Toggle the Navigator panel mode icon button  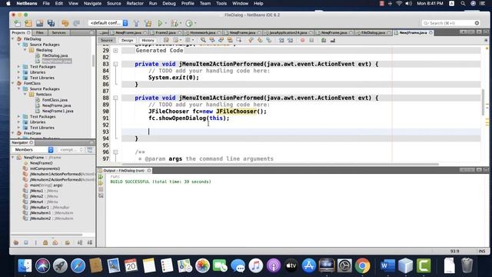(90, 150)
